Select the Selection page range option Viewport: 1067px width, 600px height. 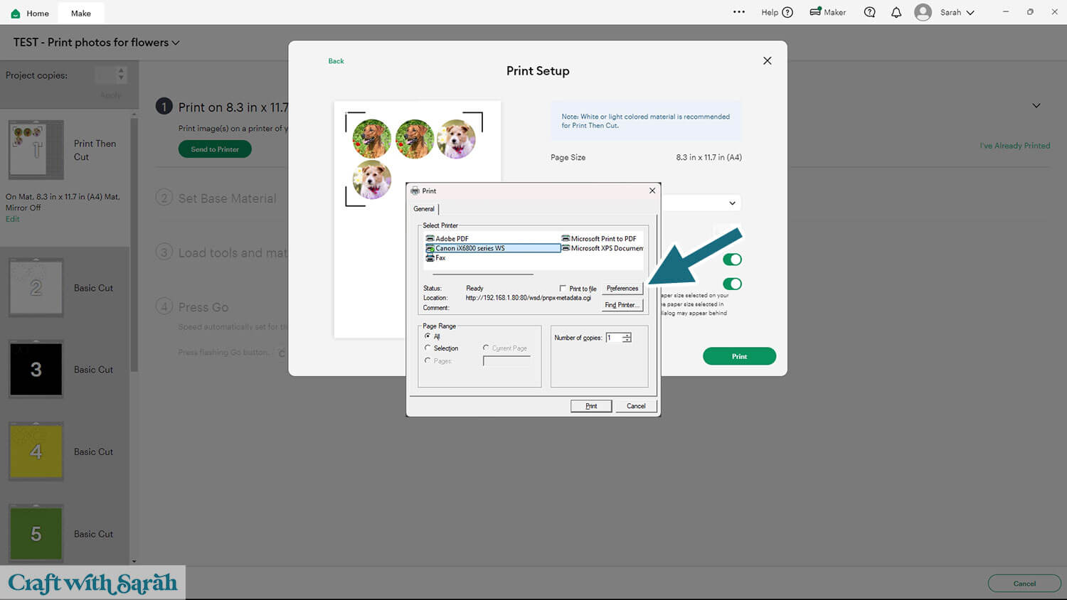tap(428, 348)
